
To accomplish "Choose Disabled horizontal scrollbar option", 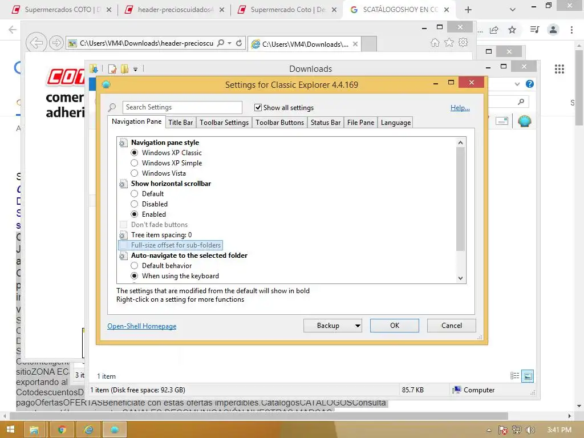I will [134, 204].
